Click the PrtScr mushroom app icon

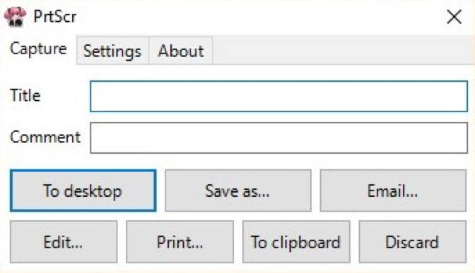[15, 17]
